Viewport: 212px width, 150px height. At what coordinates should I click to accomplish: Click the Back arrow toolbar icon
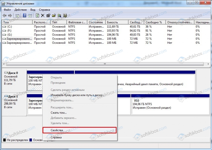pyautogui.click(x=4, y=16)
